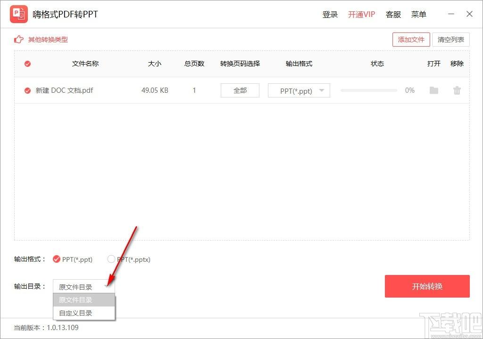
Task: Select 自定义目录 from the dropdown list
Action: coord(84,313)
